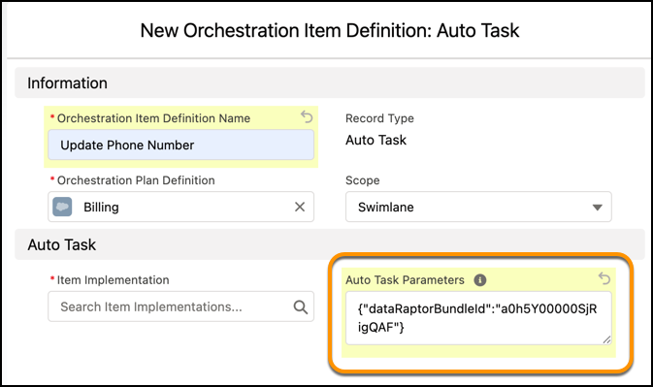The height and width of the screenshot is (387, 653).
Task: Focus the Update Phone Number name field
Action: tap(180, 145)
